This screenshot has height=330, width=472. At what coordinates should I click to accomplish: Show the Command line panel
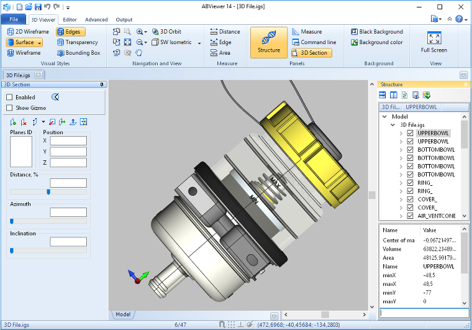coord(314,42)
